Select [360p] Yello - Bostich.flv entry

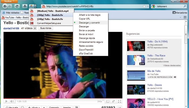coord(51,15)
